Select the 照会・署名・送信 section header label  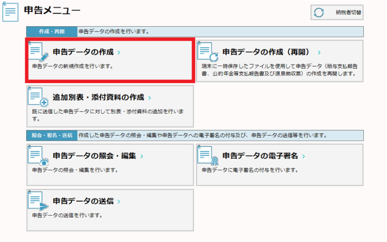(x=52, y=135)
